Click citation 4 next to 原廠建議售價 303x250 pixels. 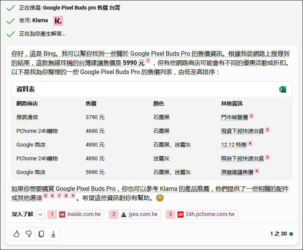257,171
